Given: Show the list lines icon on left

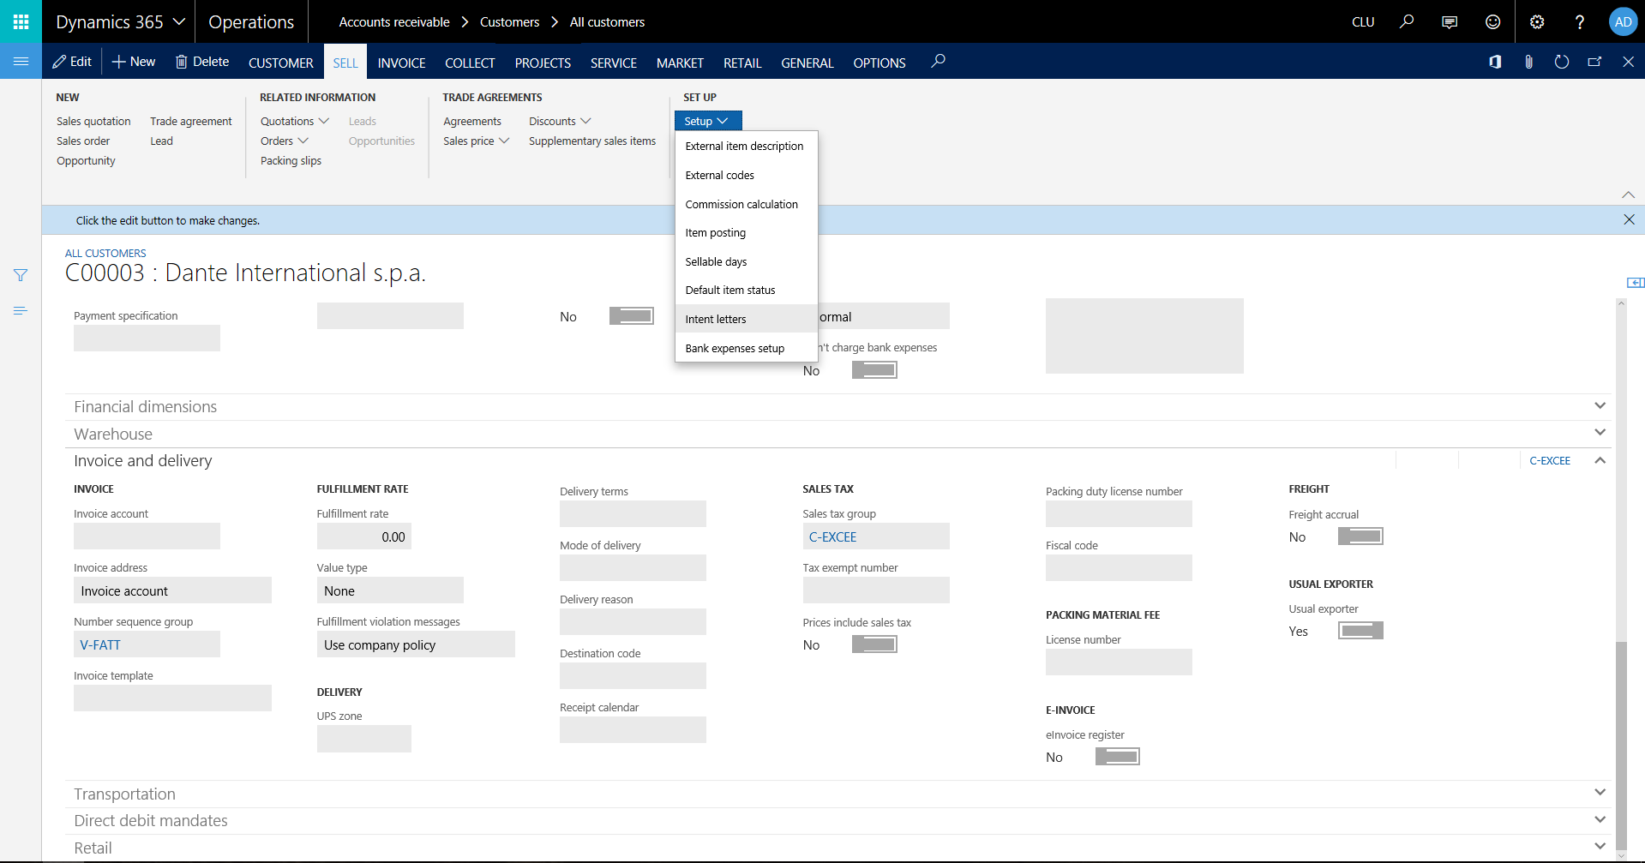Looking at the screenshot, I should pos(21,310).
